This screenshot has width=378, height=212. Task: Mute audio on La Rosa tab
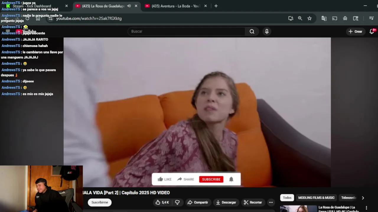(x=129, y=6)
